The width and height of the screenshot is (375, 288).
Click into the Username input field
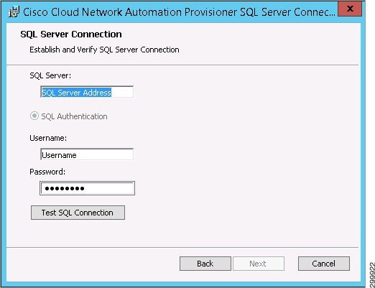point(87,154)
